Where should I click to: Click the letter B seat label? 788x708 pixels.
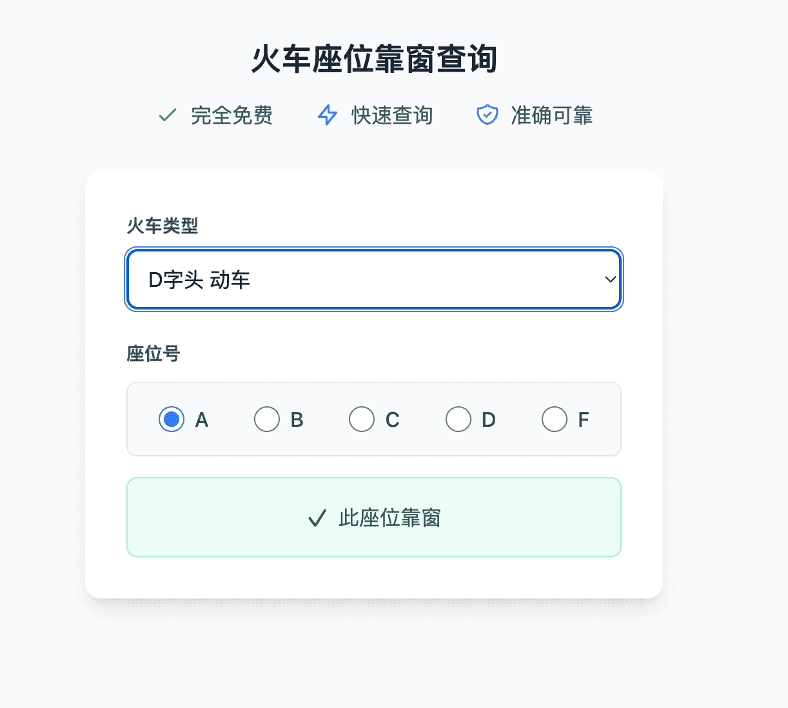click(x=297, y=420)
